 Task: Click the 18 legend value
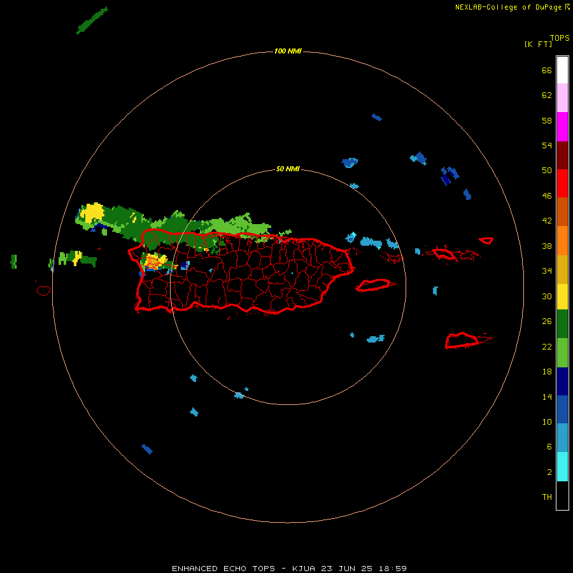pos(547,372)
